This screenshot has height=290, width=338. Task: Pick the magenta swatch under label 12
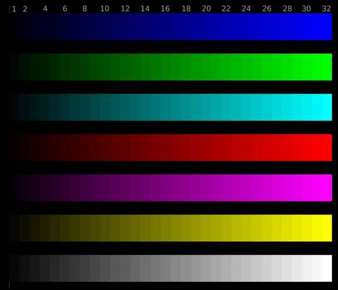click(x=125, y=188)
